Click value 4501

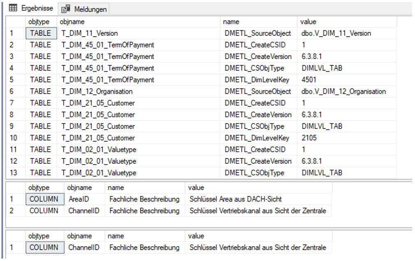point(347,80)
